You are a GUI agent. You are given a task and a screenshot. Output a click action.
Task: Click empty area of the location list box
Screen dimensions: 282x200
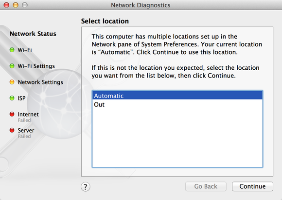(x=177, y=137)
